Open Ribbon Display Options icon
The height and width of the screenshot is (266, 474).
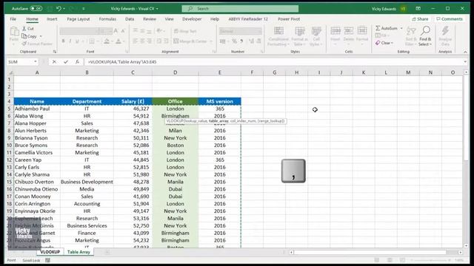click(418, 8)
